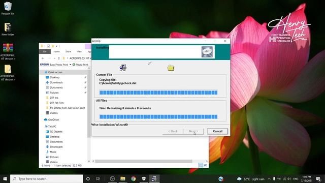Click the greyed Back button in installer

(173, 131)
